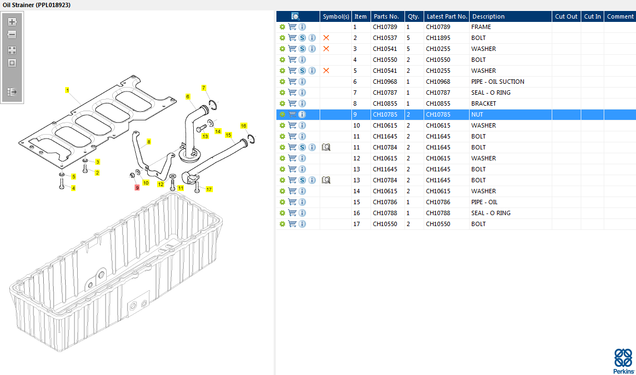636x375 pixels.
Task: Click orange X symbol on item 3 WASHER
Action: [x=326, y=49]
